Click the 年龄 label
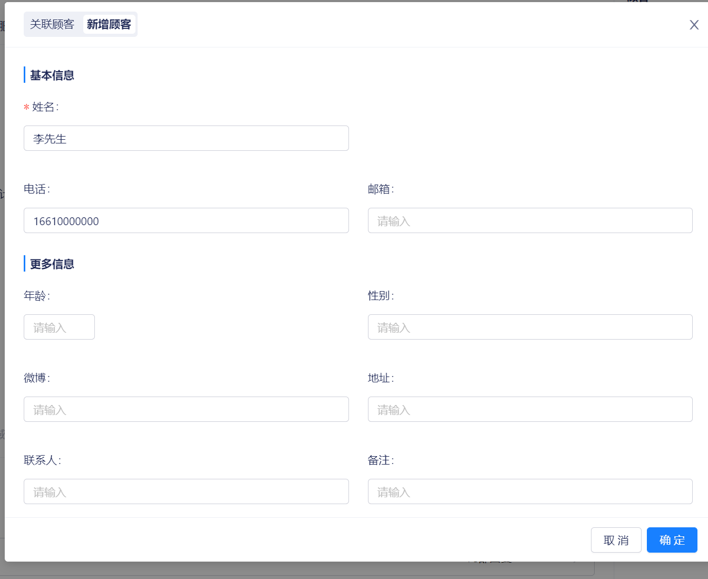Viewport: 708px width, 579px height. [x=37, y=296]
